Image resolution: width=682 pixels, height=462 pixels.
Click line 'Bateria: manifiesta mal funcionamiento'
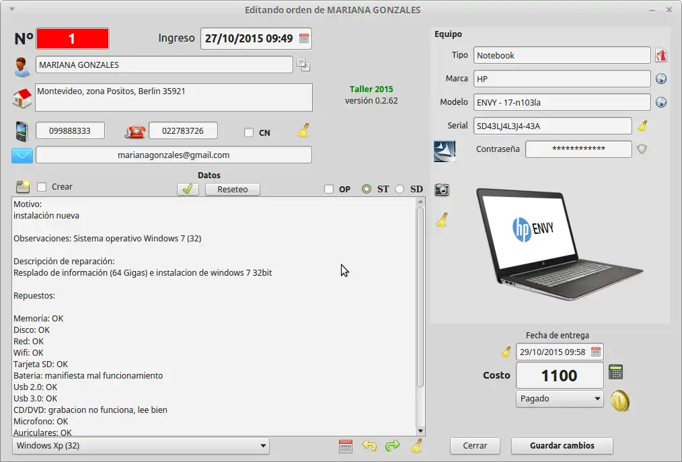(x=88, y=375)
